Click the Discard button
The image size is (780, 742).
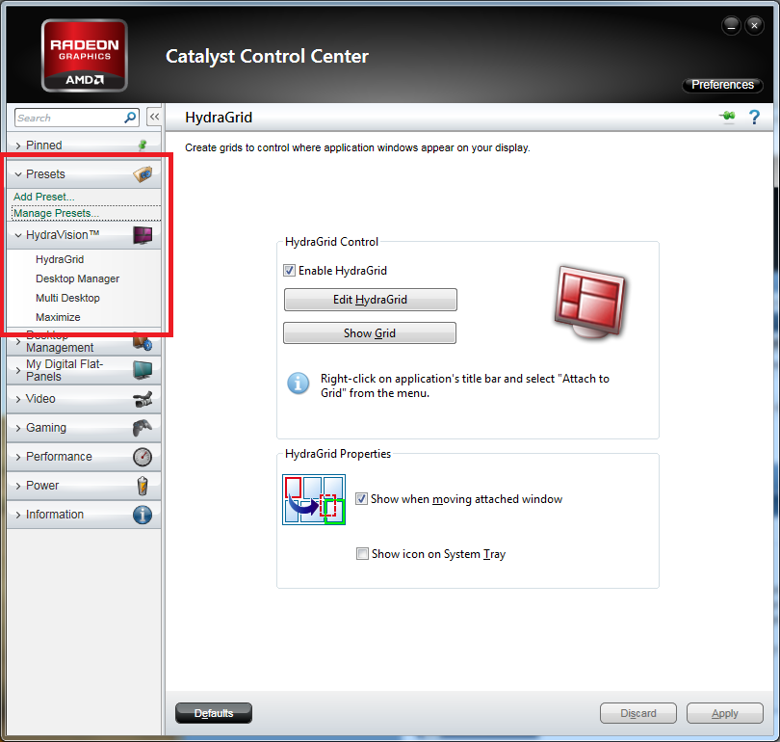tap(638, 713)
